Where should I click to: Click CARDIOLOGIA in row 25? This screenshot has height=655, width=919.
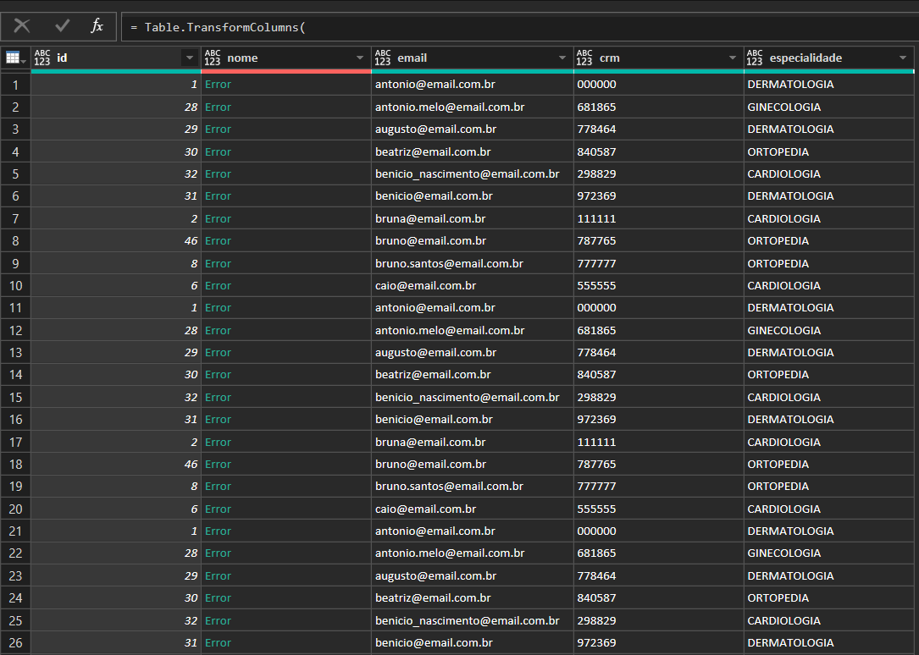[783, 621]
